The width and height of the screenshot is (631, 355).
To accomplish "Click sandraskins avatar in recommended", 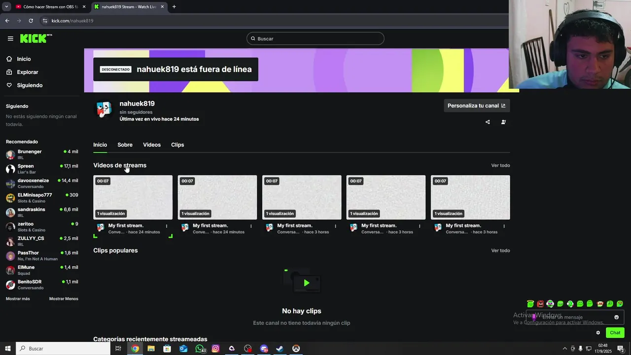I will 10,213.
